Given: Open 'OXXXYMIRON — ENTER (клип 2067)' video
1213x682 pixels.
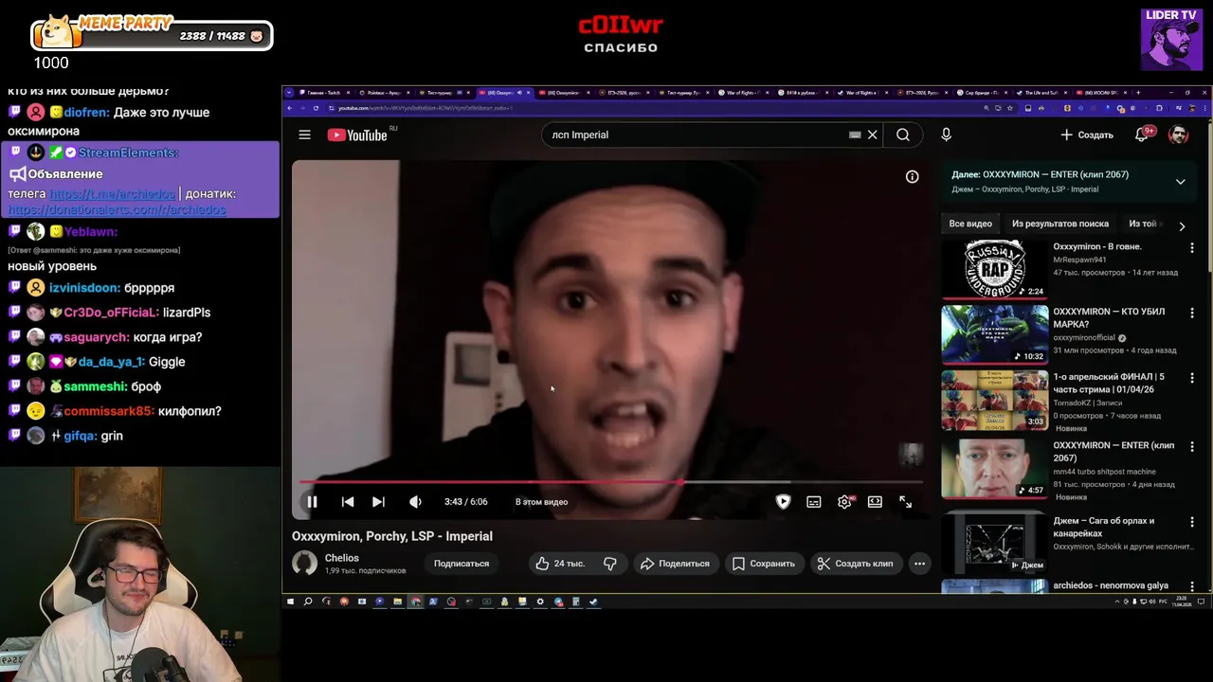Looking at the screenshot, I should [x=994, y=468].
